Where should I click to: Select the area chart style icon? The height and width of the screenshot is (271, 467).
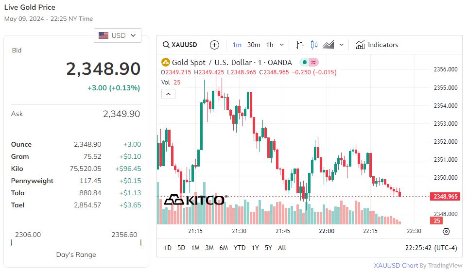pyautogui.click(x=329, y=45)
